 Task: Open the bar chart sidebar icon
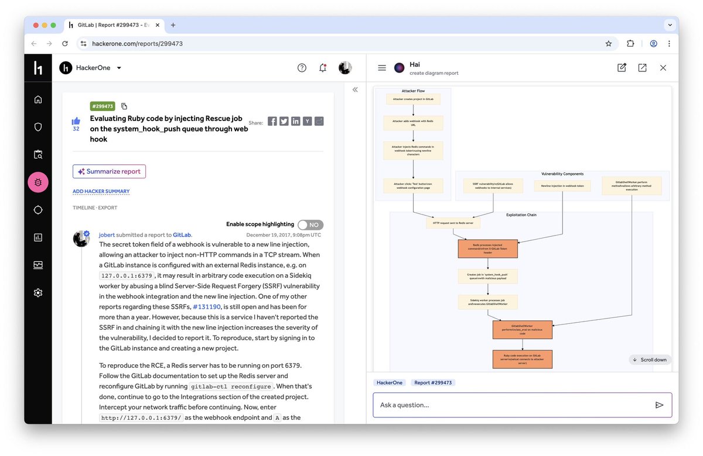(x=38, y=237)
